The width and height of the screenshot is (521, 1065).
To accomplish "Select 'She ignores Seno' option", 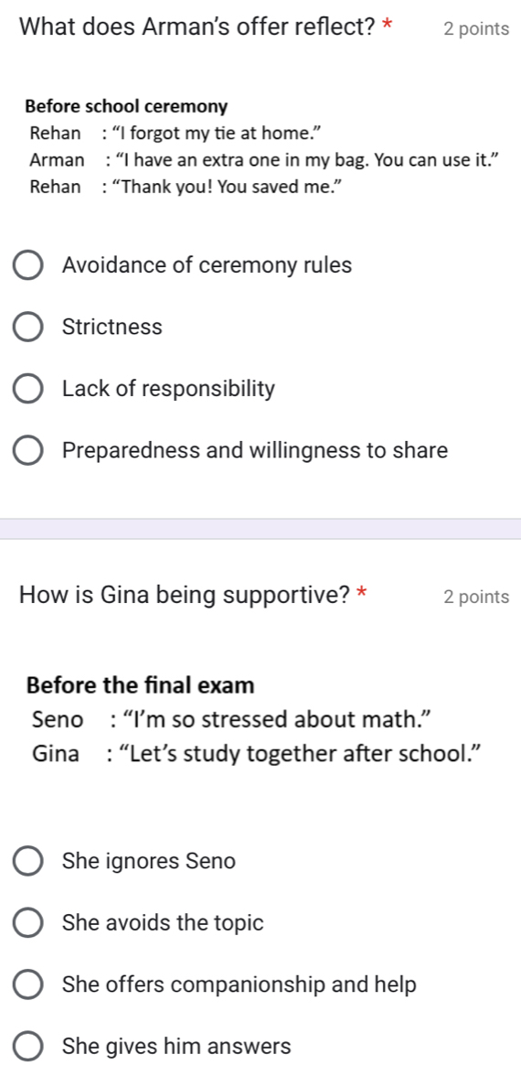I will tap(27, 861).
